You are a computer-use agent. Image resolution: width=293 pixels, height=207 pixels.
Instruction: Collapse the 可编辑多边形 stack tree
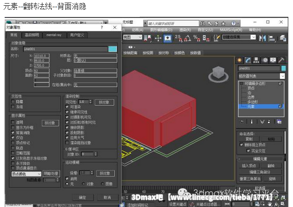coord(241,84)
